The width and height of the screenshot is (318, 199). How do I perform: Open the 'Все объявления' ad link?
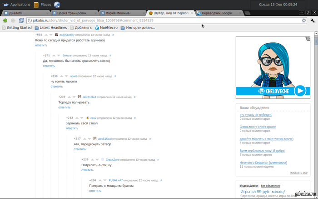pyautogui.click(x=270, y=186)
